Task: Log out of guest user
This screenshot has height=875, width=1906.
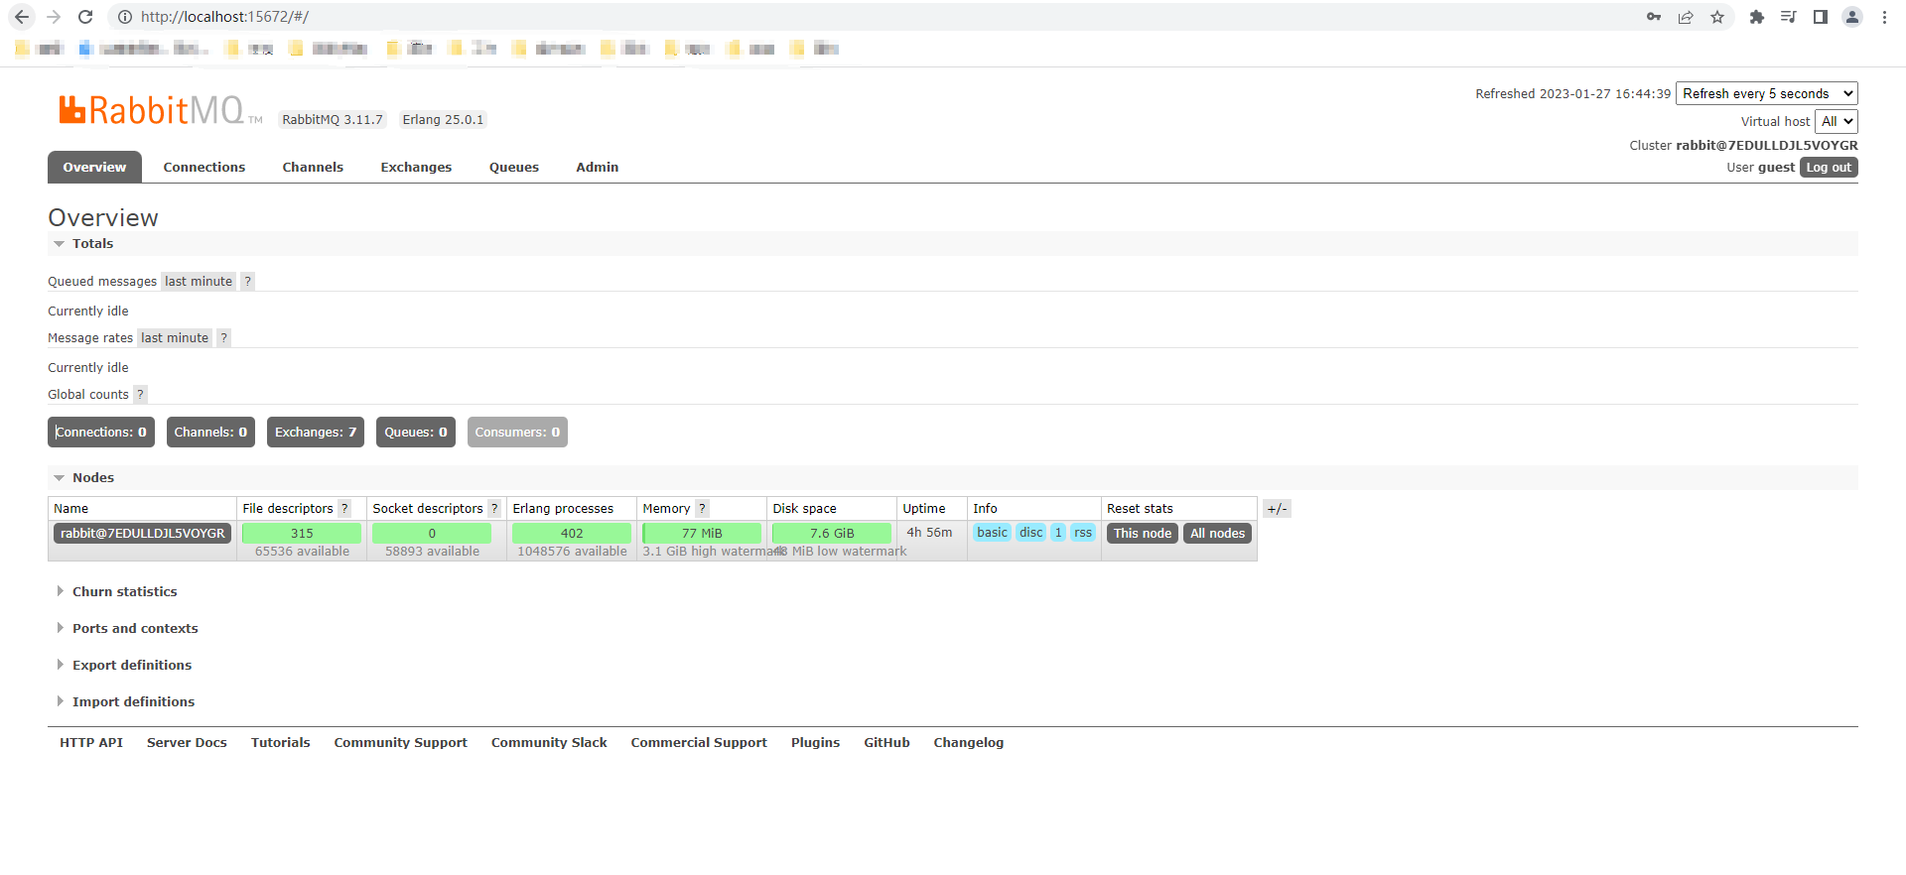Action: pos(1829,168)
